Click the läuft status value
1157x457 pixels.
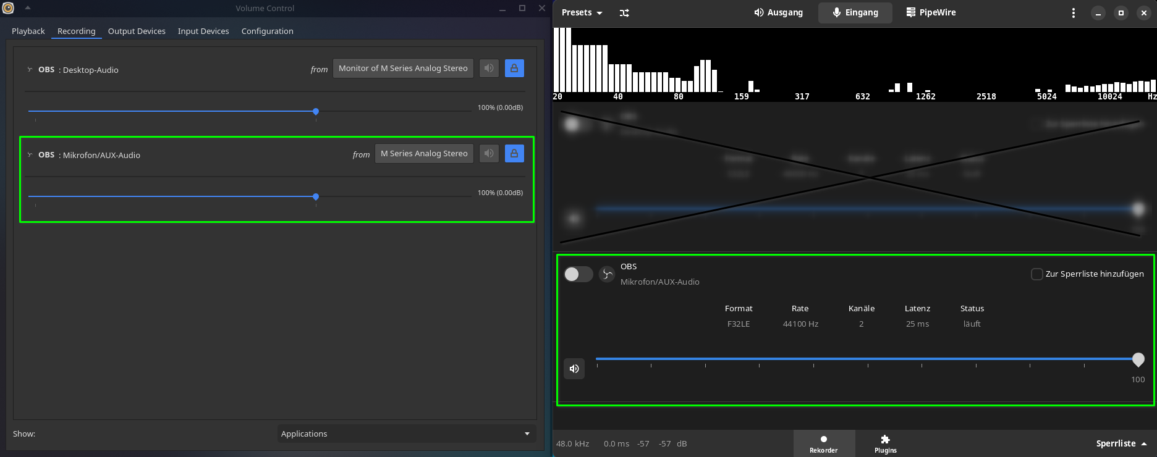[972, 324]
